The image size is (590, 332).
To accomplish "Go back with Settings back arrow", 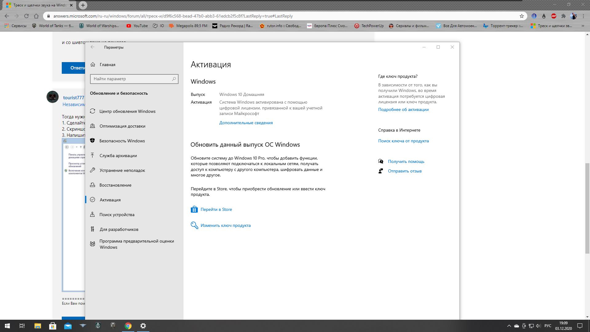I will (92, 47).
